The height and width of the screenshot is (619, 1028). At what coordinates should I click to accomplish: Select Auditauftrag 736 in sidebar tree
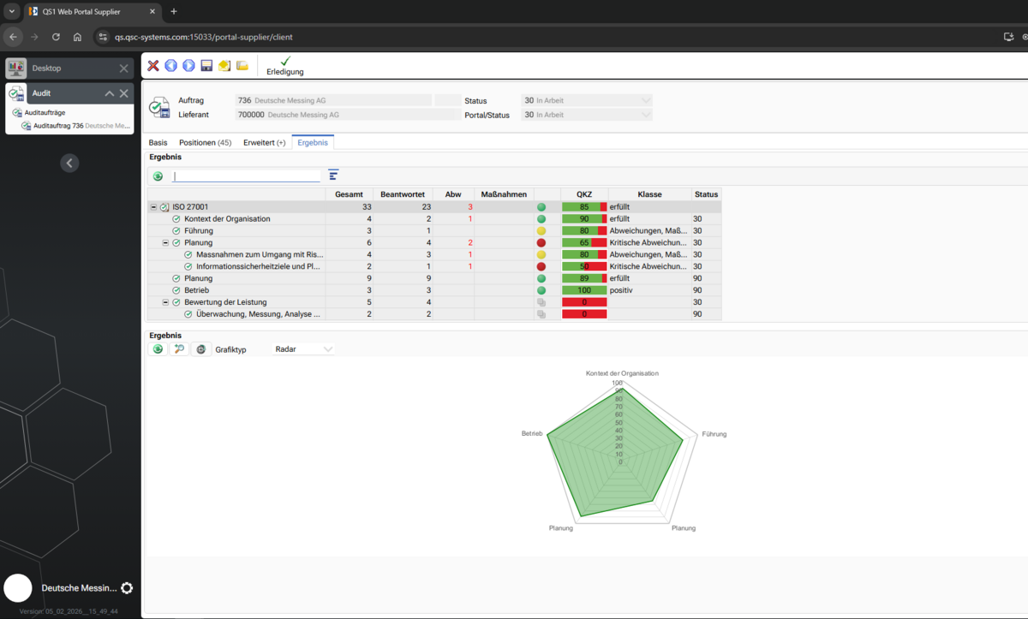coord(76,126)
